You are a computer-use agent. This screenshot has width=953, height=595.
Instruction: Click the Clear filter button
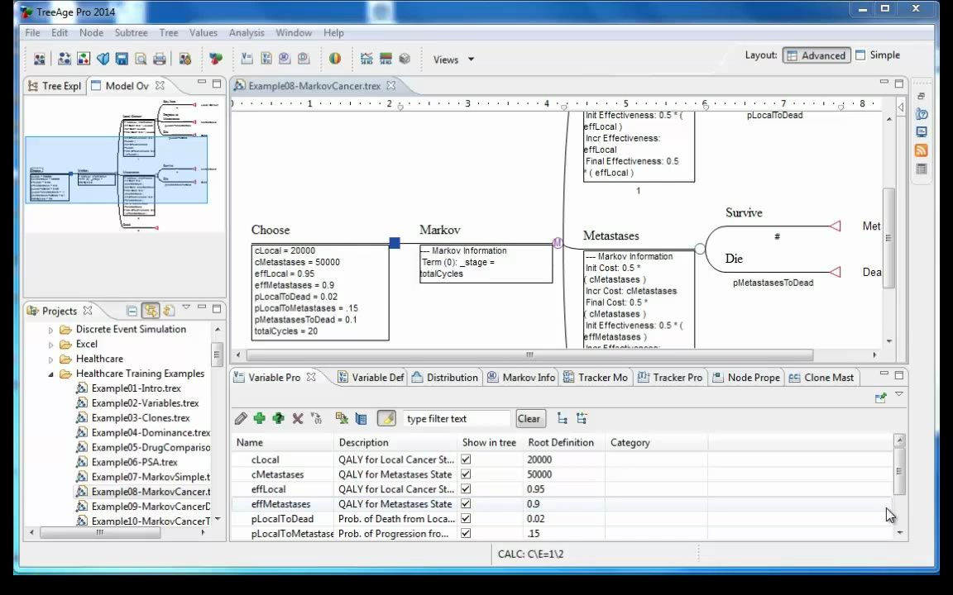tap(529, 418)
